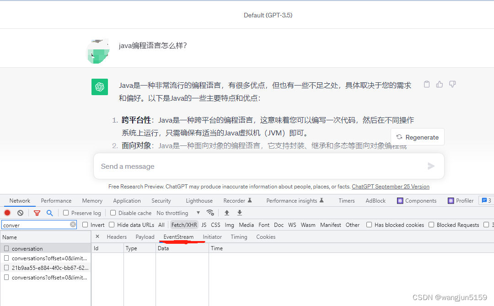Export HAR file download arrow
Viewport: 494px width, 306px height.
pos(239,213)
